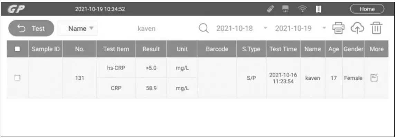Click the Test Time column header
The width and height of the screenshot is (396, 138).
coord(283,50)
